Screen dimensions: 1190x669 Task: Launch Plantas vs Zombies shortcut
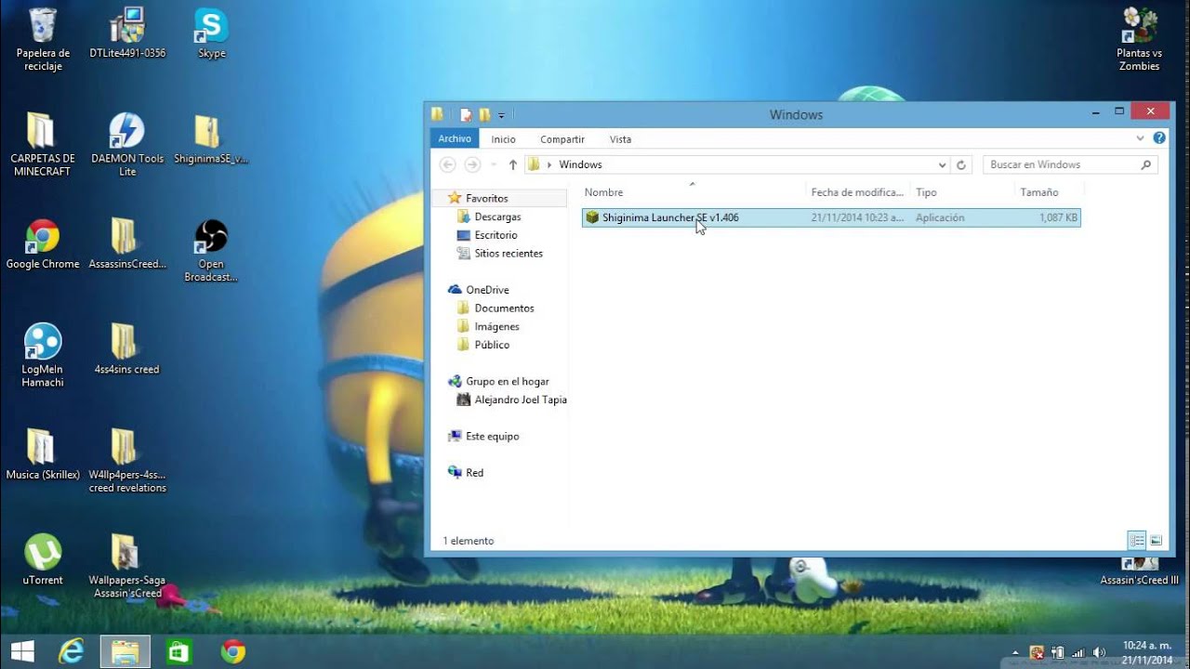point(1139,39)
